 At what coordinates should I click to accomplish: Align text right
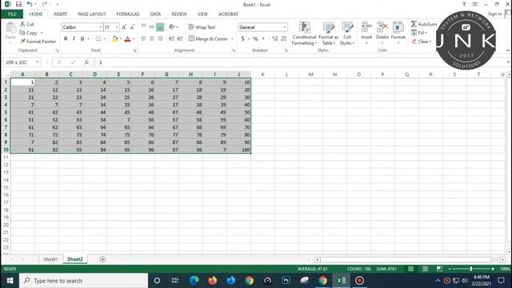[x=160, y=39]
